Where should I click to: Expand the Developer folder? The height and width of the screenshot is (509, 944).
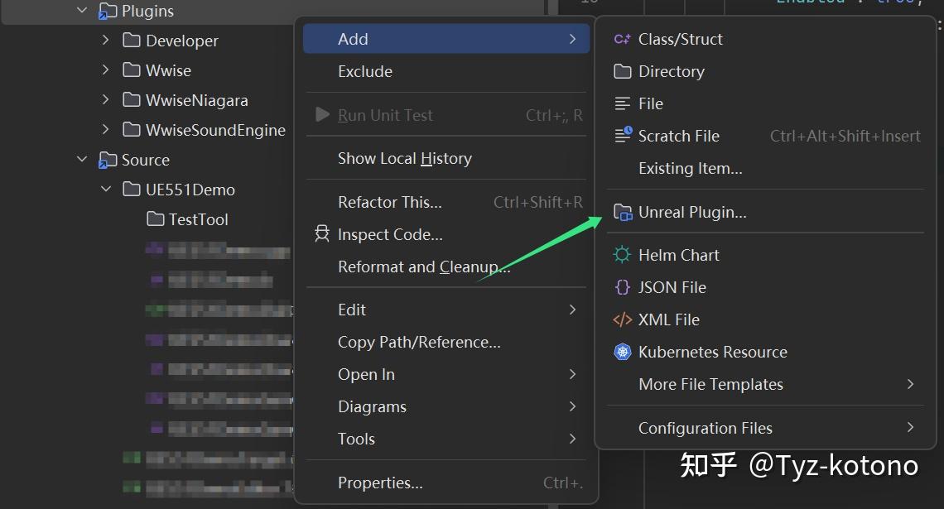(104, 40)
